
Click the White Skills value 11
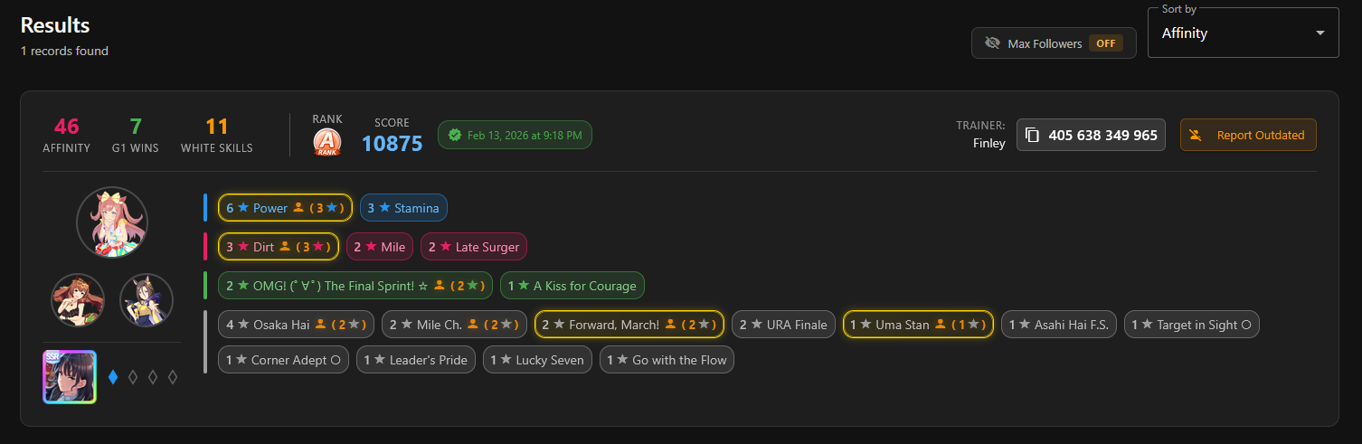click(x=217, y=126)
